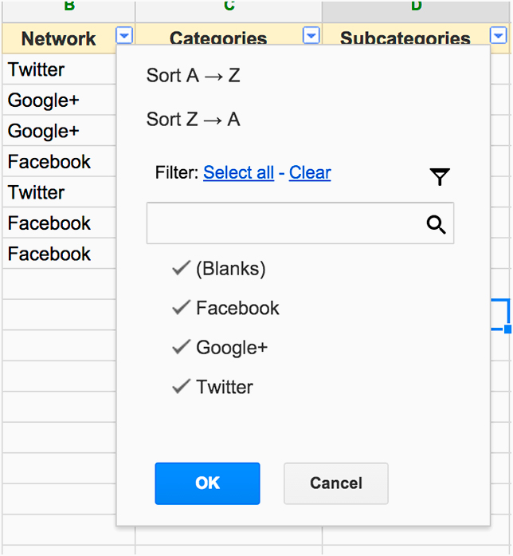
Task: Open the Network column filter dropdown
Action: click(124, 35)
